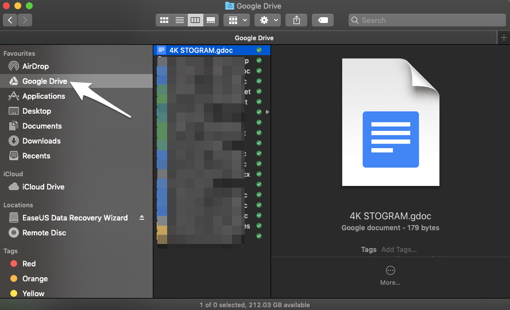Click the Google Drive window title icon
This screenshot has height=310, width=510.
[x=230, y=6]
